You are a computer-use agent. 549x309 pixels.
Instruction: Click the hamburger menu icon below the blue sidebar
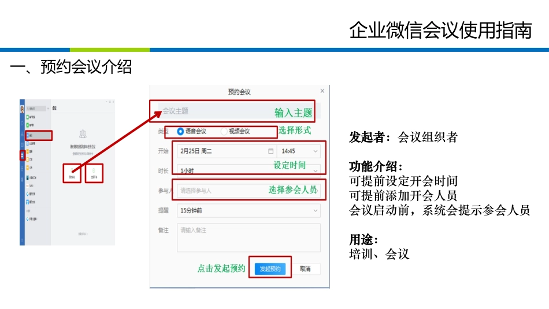23,240
